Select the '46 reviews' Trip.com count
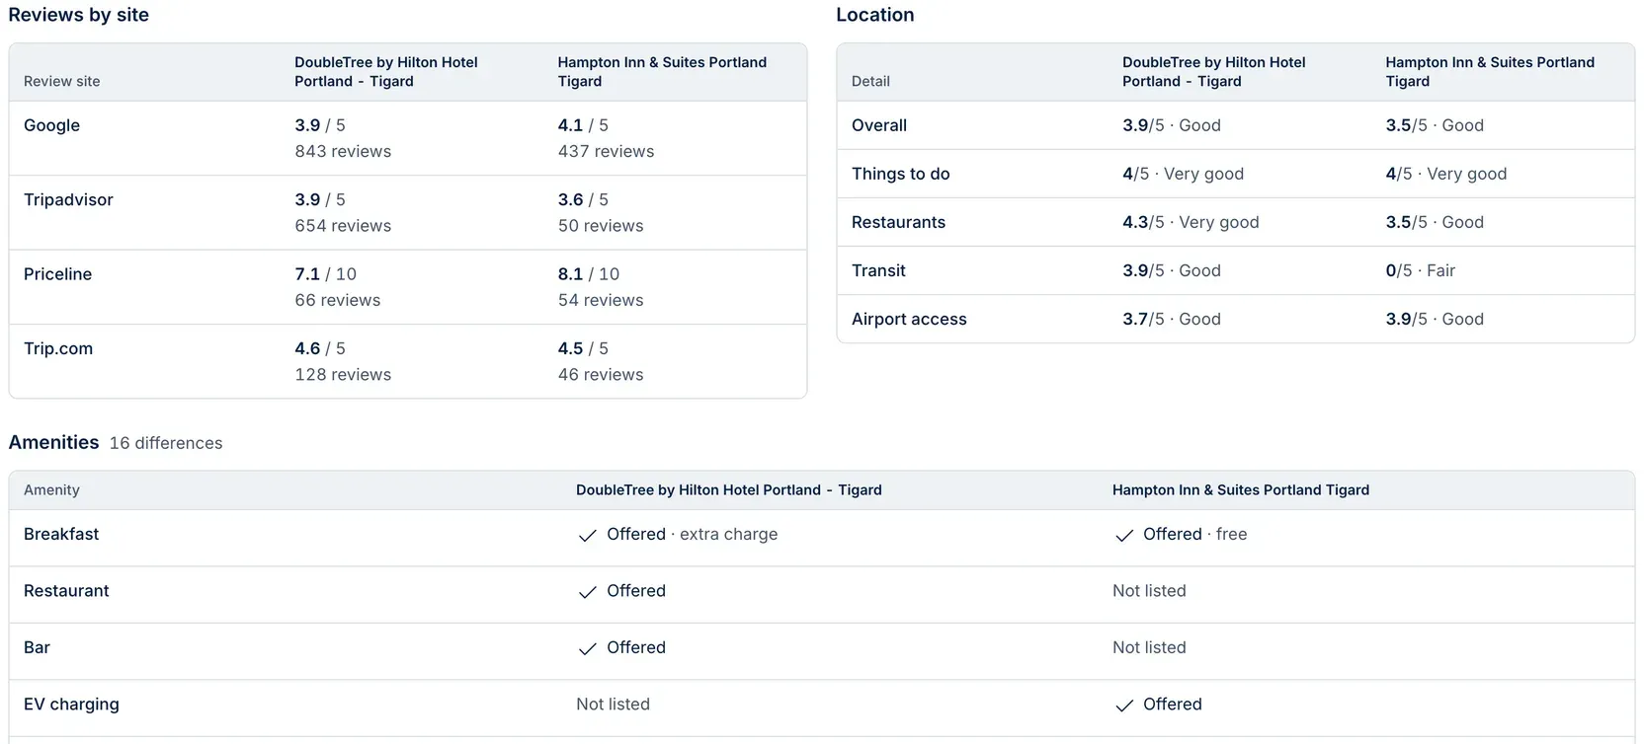The height and width of the screenshot is (744, 1644). click(601, 375)
